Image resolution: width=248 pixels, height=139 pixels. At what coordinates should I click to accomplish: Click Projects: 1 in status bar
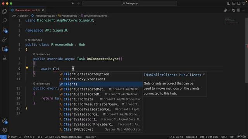point(91,137)
